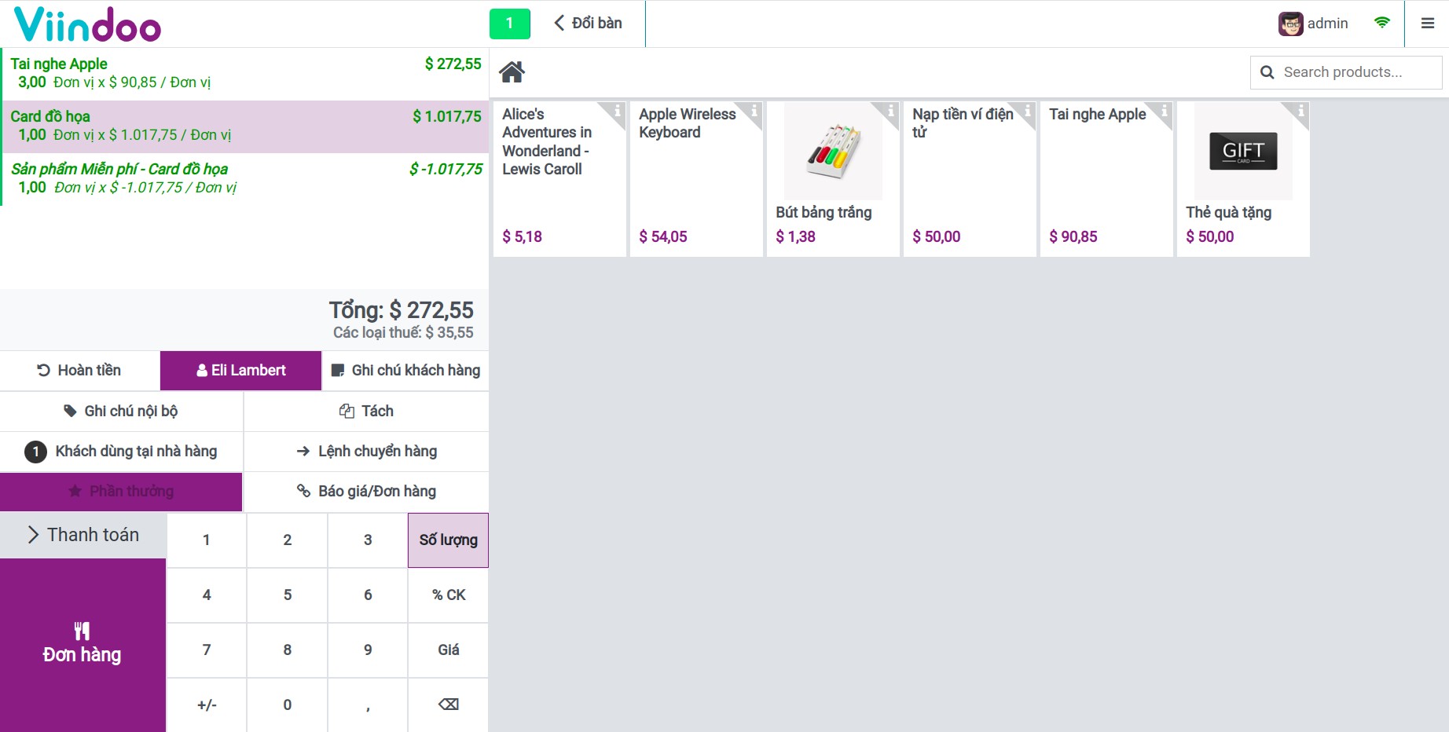Click the green wifi connection status icon
Viewport: 1449px width, 732px height.
click(x=1381, y=23)
